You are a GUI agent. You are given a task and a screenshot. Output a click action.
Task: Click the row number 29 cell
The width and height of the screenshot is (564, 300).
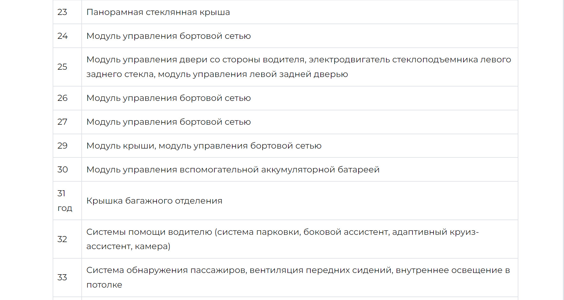[63, 146]
